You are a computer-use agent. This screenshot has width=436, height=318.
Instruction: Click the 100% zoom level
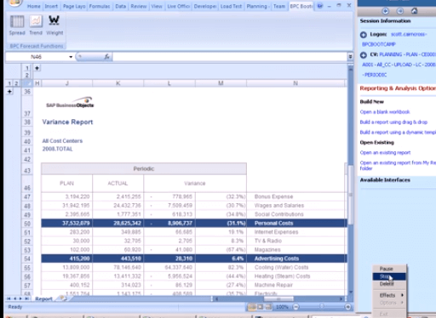(x=282, y=307)
